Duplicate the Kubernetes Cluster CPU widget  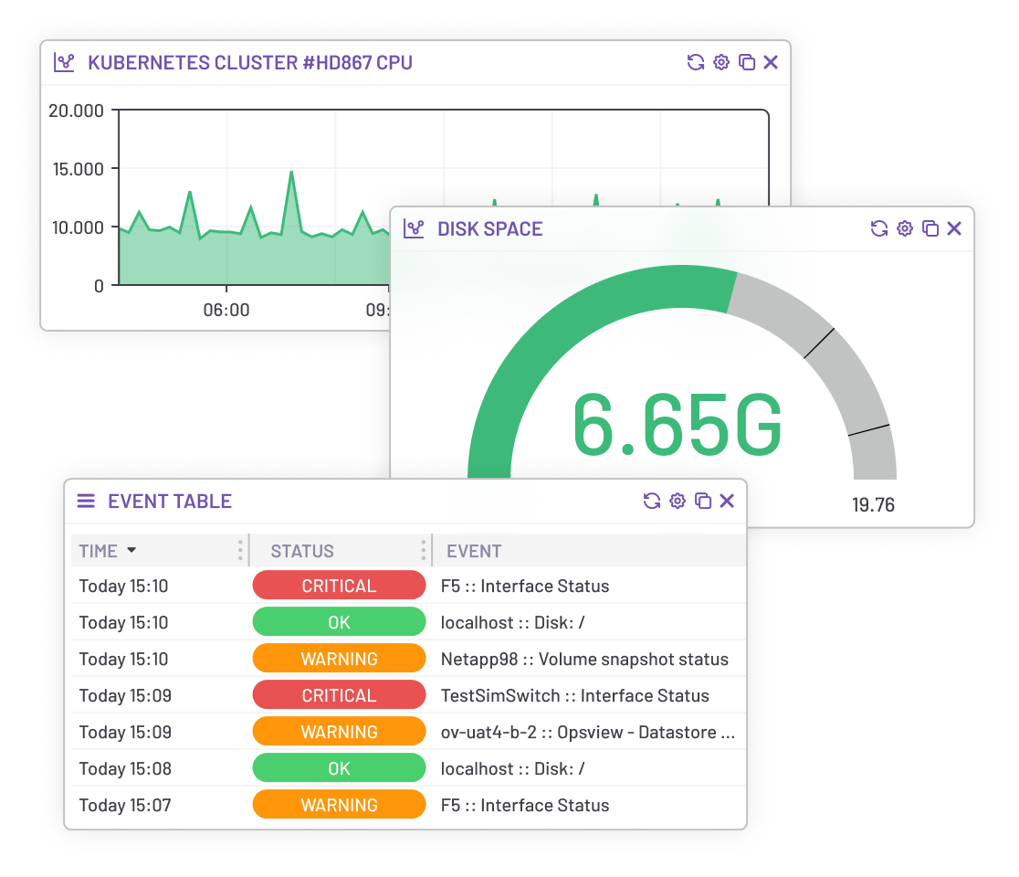click(x=746, y=62)
